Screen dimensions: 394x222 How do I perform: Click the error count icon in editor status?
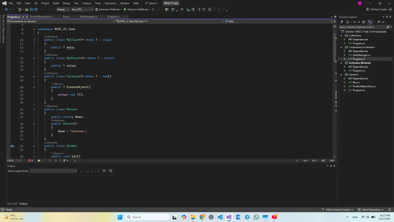tap(30, 160)
